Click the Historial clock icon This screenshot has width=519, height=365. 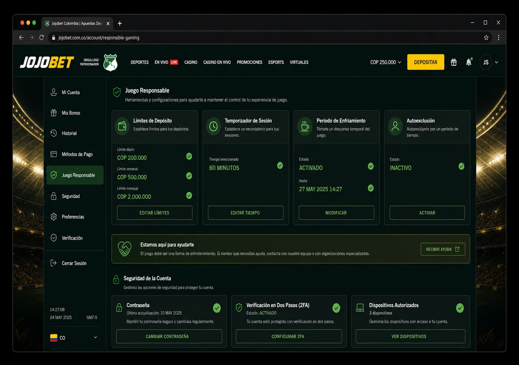pos(54,133)
